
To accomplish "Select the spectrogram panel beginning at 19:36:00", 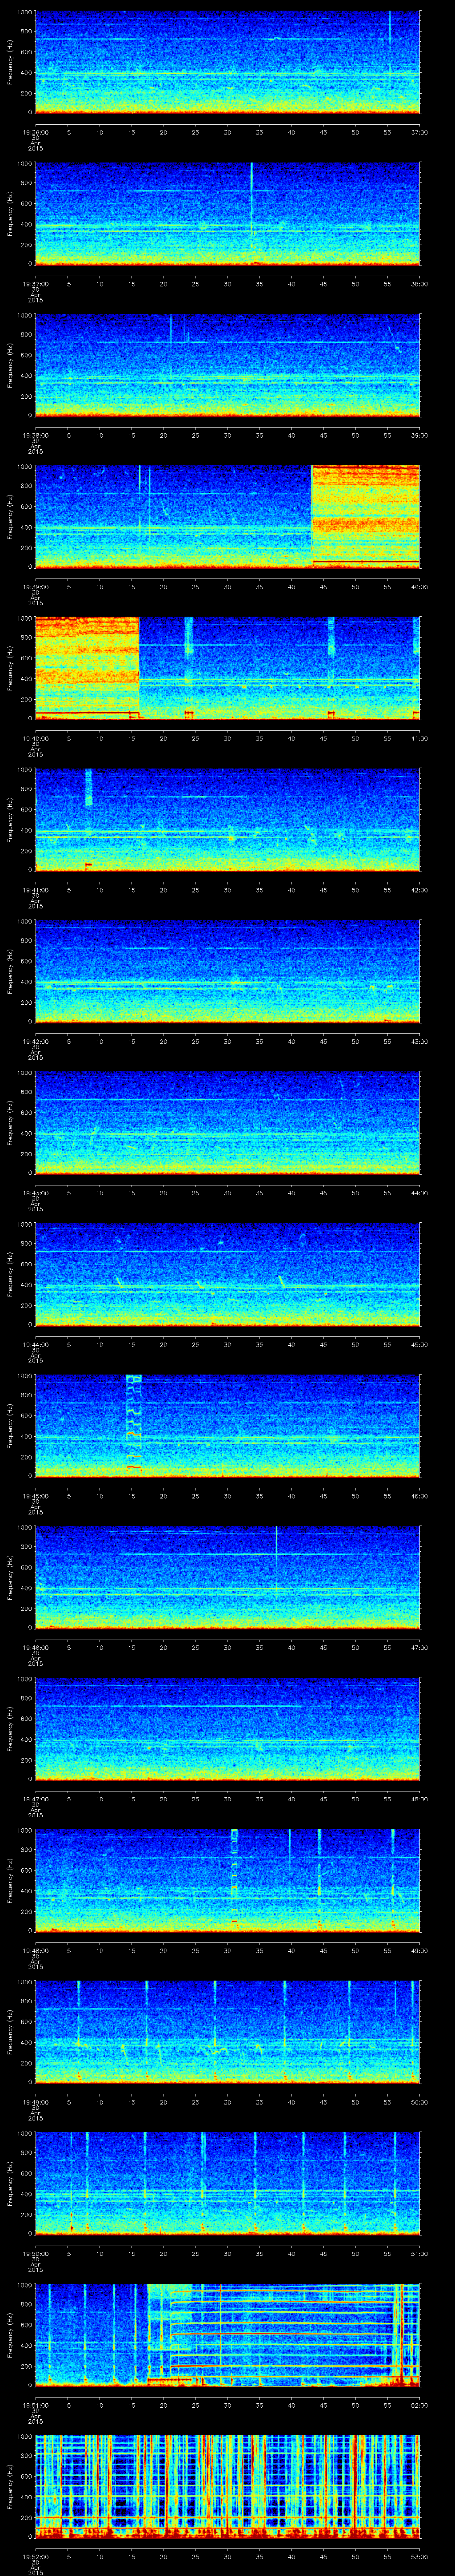I will click(x=227, y=62).
